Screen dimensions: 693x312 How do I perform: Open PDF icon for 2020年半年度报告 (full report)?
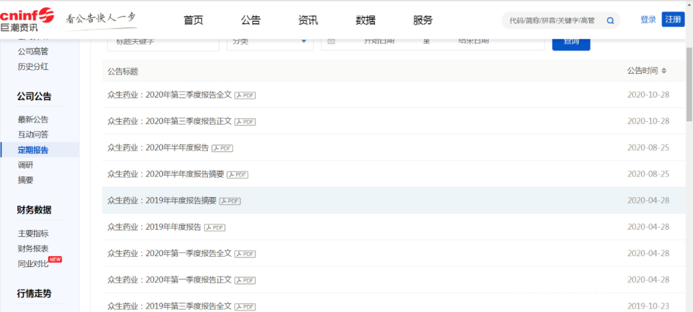[x=222, y=148]
